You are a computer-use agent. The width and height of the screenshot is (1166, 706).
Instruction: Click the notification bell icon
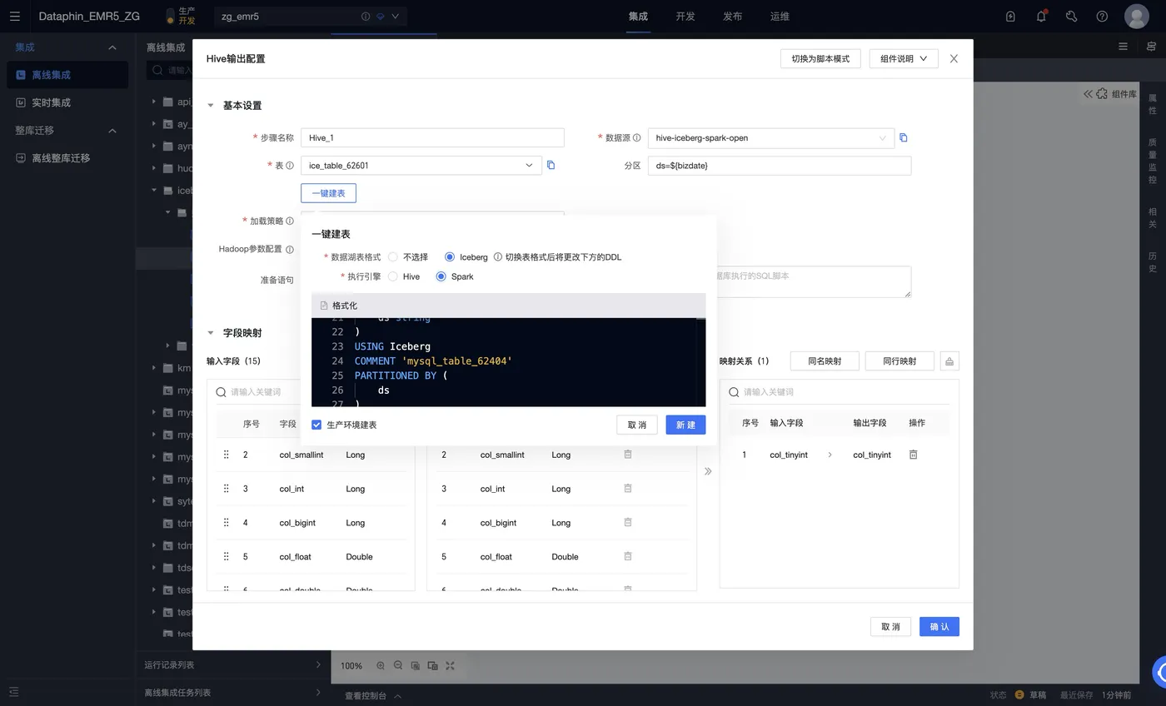coord(1041,16)
